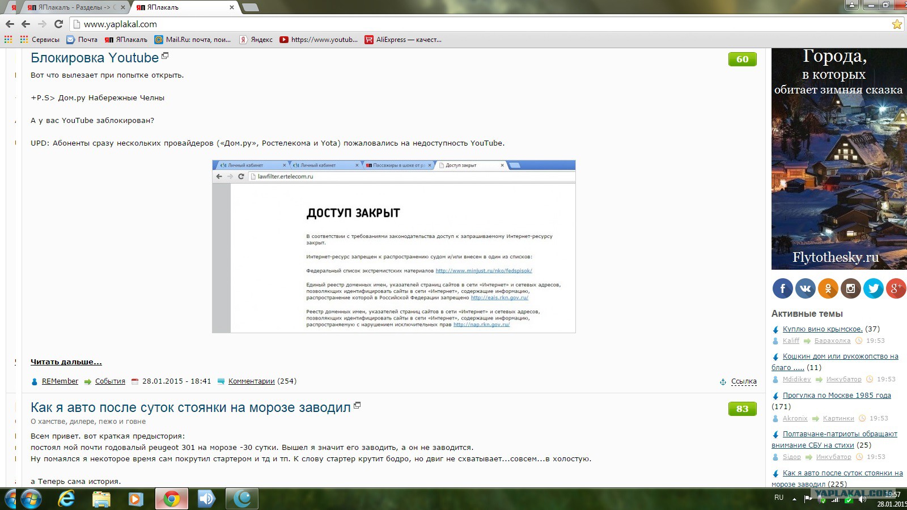Click the anchor icon beside Ссылка

(x=723, y=382)
